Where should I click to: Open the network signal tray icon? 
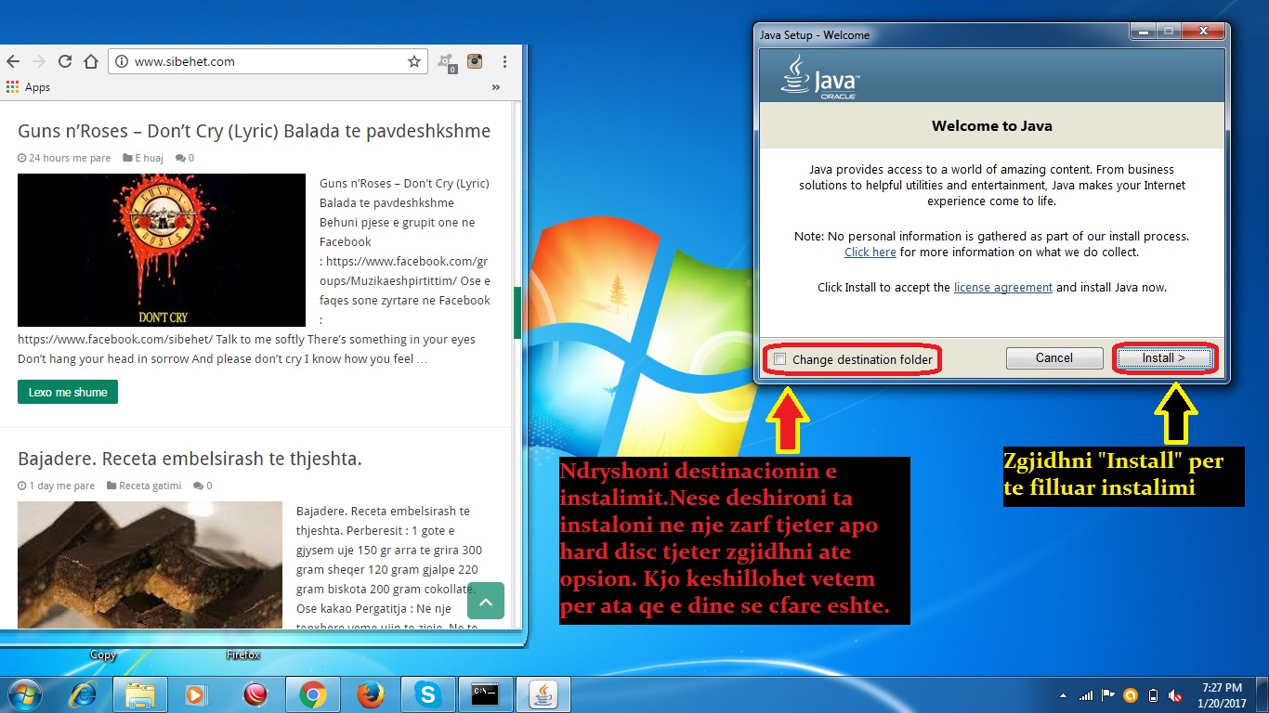point(1085,695)
